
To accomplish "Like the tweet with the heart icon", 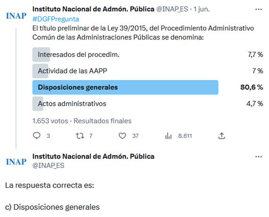I will pyautogui.click(x=122, y=136).
